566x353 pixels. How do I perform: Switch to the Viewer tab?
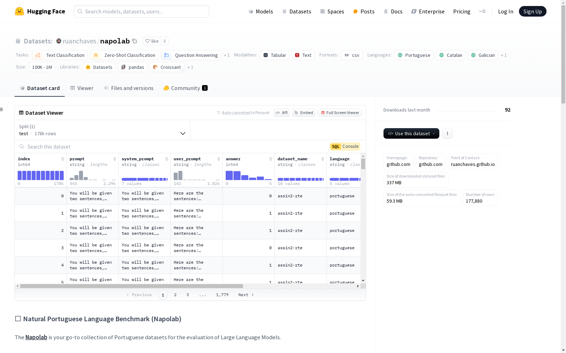(82, 88)
